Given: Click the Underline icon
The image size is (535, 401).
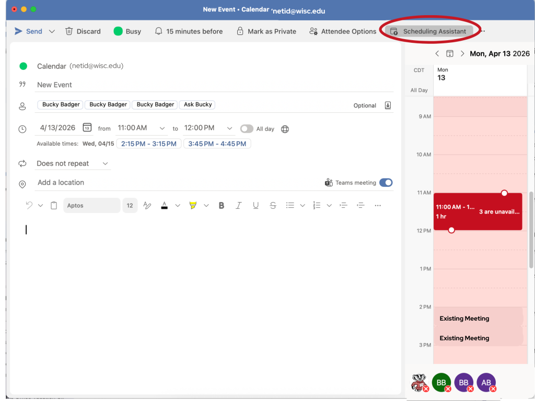Looking at the screenshot, I should [x=255, y=206].
